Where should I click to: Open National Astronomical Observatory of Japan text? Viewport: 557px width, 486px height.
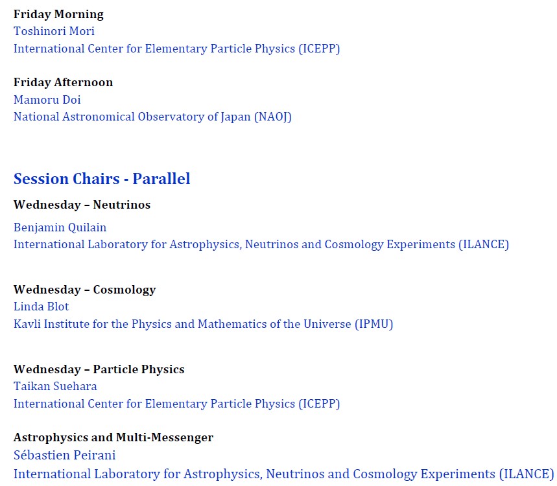click(152, 117)
